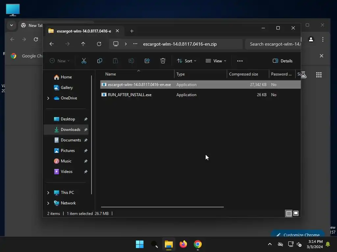
Task: Switch to details list view icon in status bar
Action: (x=289, y=213)
